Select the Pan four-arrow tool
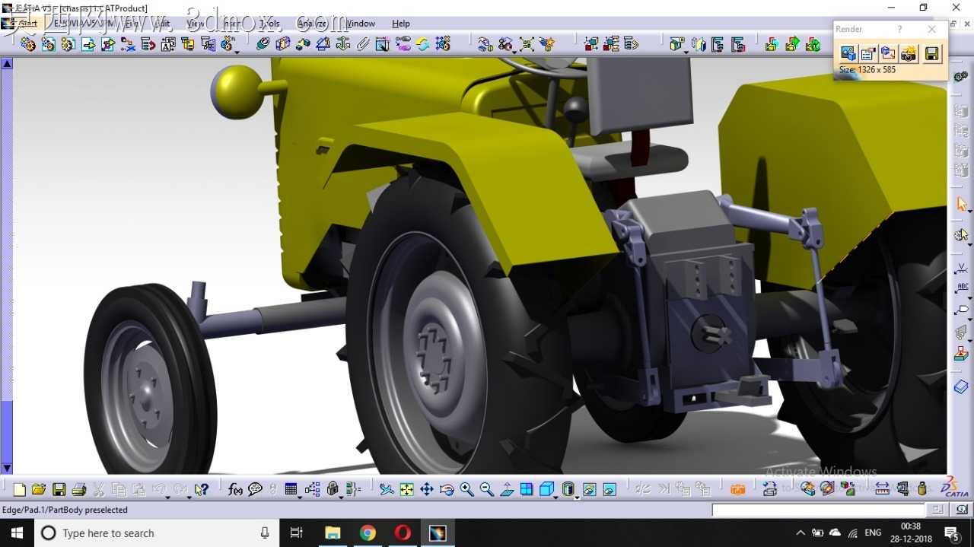The height and width of the screenshot is (547, 974). click(x=427, y=489)
